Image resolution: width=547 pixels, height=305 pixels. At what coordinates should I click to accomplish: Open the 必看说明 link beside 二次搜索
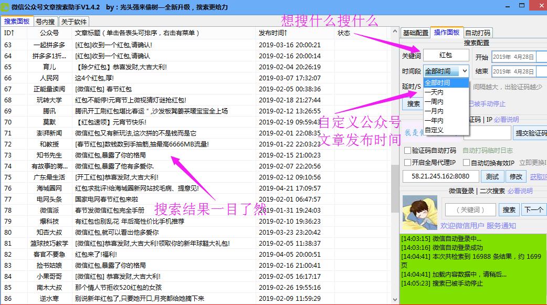[520, 191]
